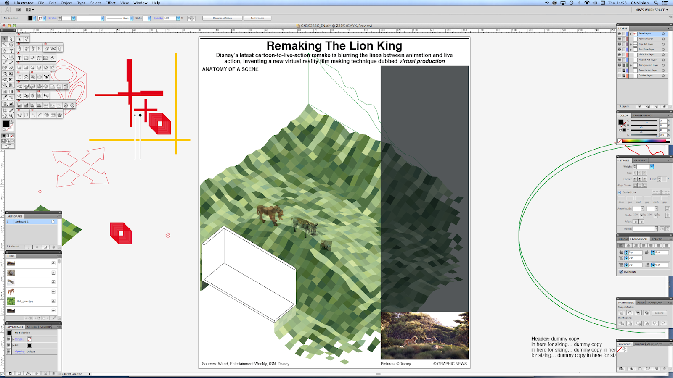The image size is (673, 378).
Task: Unlock the Guides layer
Action: tap(624, 76)
